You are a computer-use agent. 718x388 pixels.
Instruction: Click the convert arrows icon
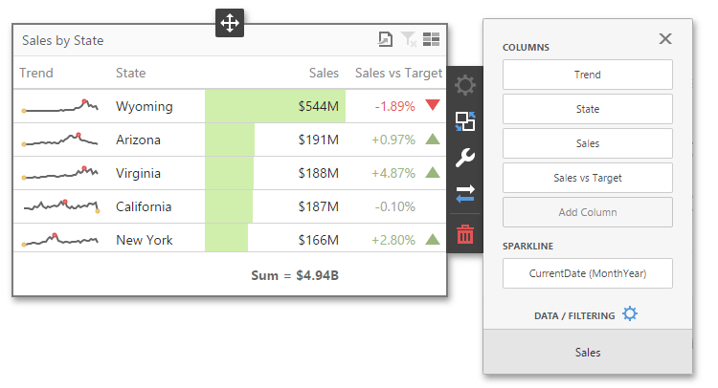[x=465, y=195]
